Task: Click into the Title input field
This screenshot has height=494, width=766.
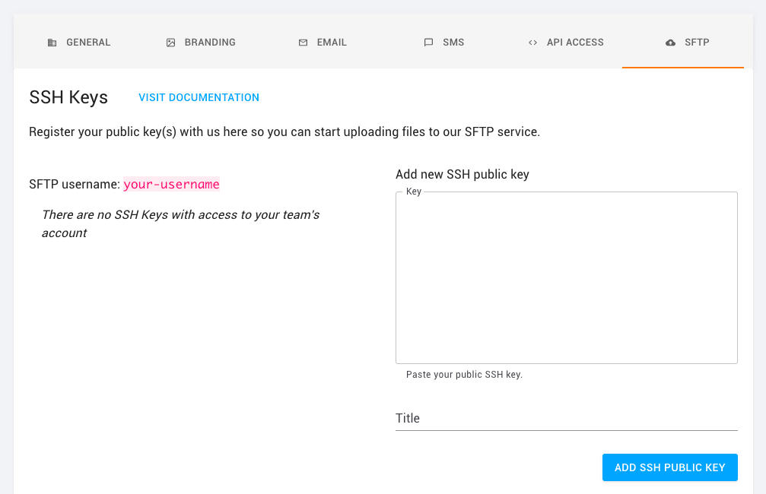Action: [x=566, y=418]
